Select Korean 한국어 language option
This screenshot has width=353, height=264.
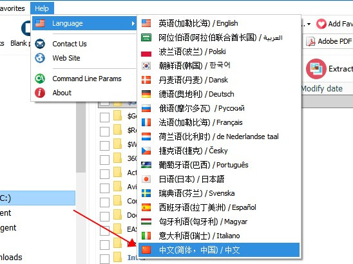click(219, 66)
